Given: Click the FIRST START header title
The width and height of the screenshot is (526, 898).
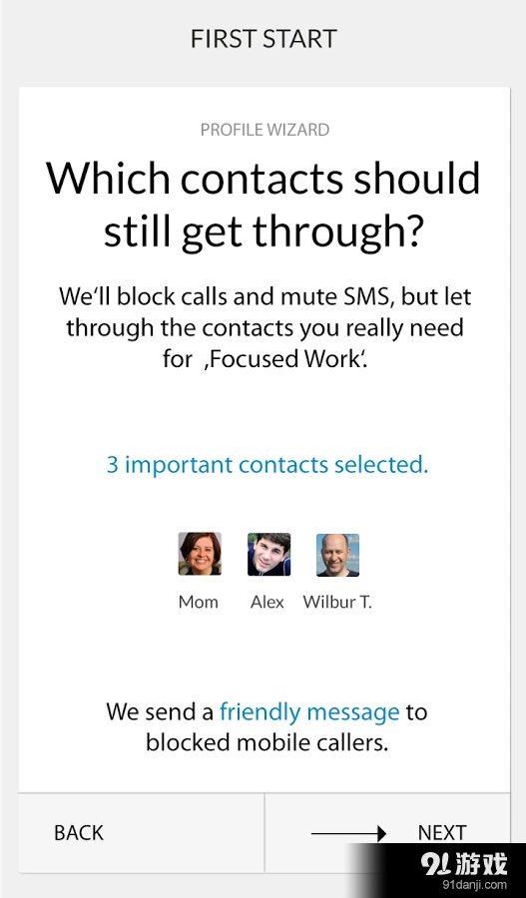Looking at the screenshot, I should coord(263,39).
